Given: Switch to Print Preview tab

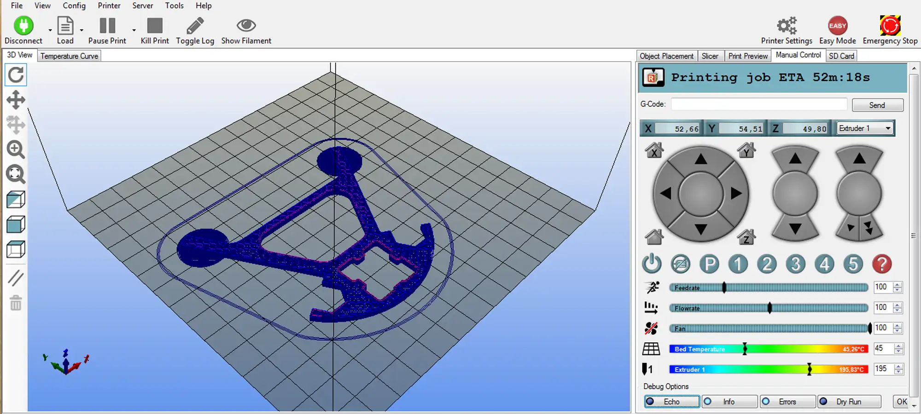Looking at the screenshot, I should coord(748,56).
